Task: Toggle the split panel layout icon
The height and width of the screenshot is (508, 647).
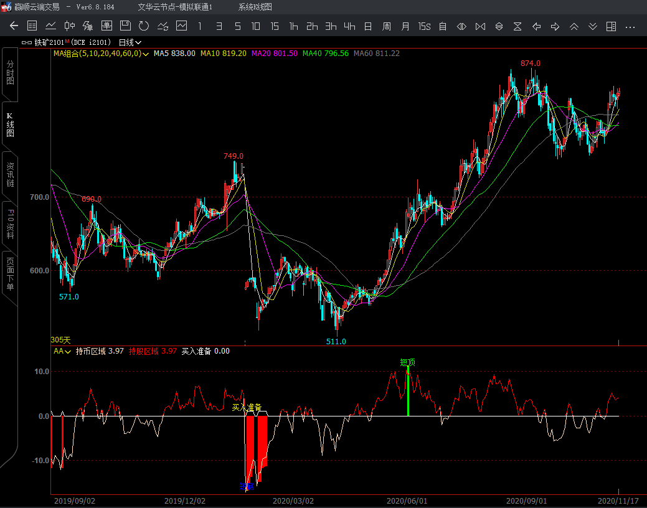Action: [611, 26]
